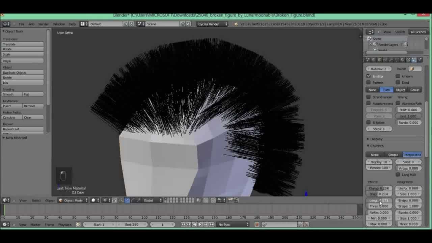Open the Help menu
The image size is (432, 243).
(x=72, y=24)
